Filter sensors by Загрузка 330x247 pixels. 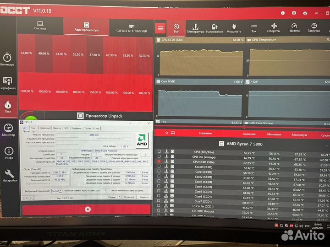[x=314, y=27]
